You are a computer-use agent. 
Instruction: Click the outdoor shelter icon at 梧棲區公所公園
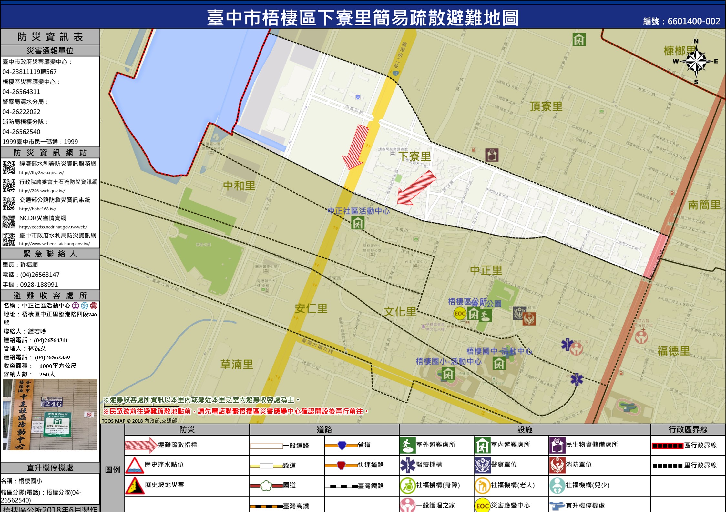485,316
